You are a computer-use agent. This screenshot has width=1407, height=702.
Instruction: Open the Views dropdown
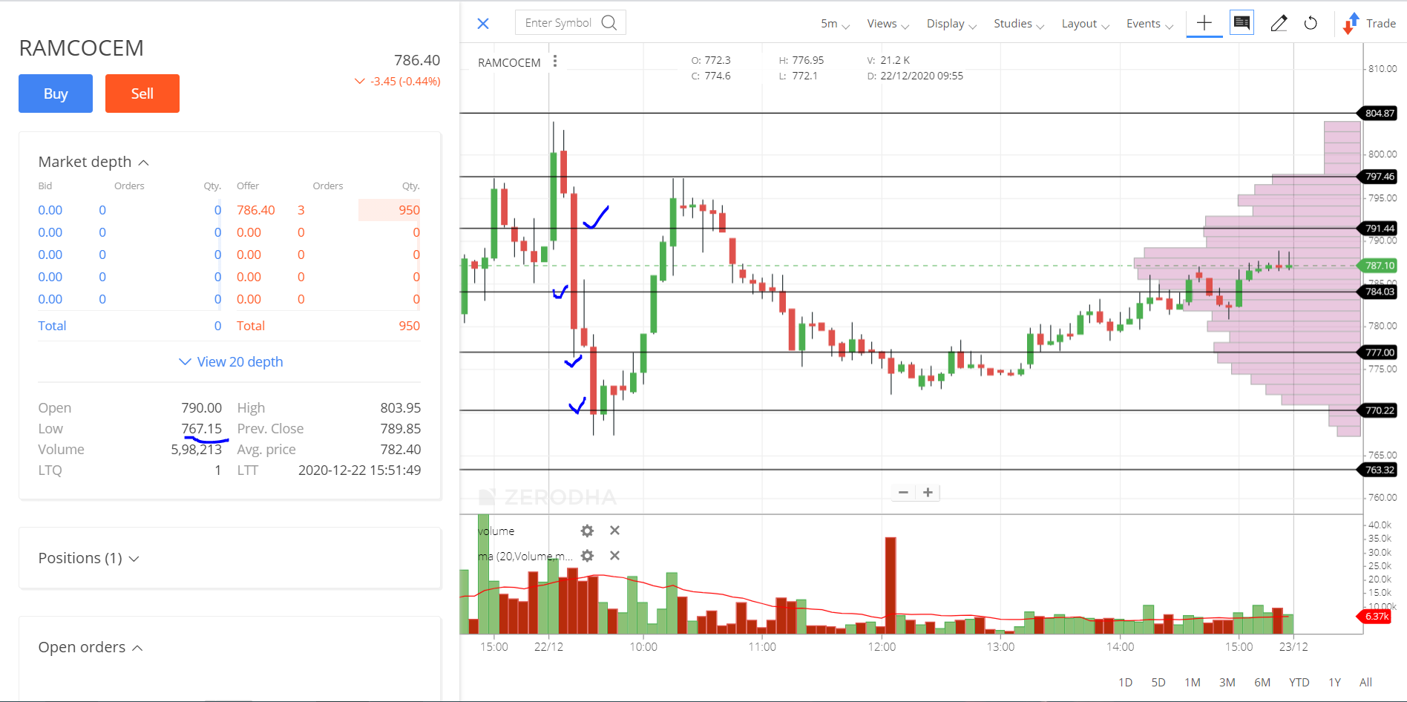(888, 24)
